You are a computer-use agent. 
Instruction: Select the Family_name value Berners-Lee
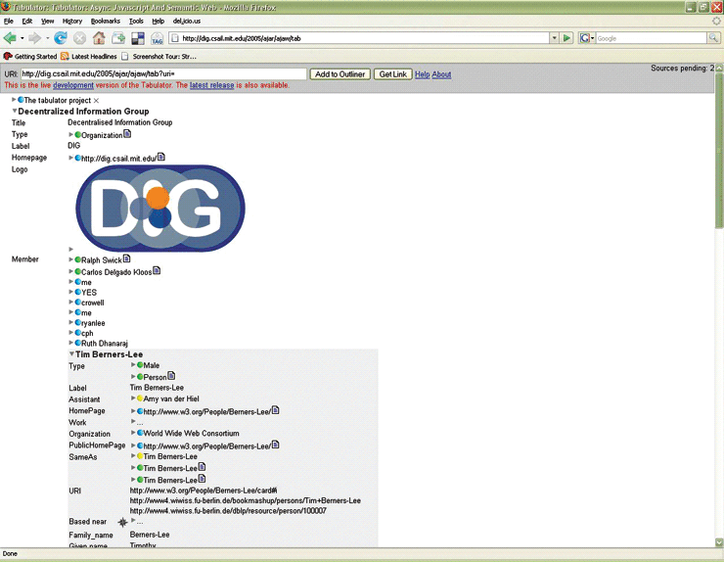(x=150, y=535)
